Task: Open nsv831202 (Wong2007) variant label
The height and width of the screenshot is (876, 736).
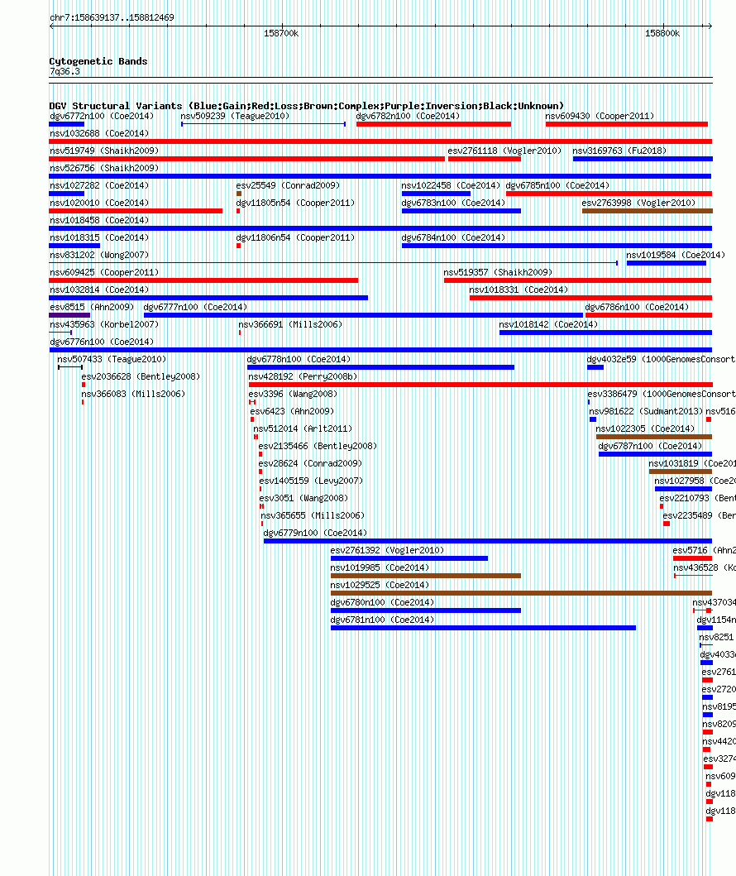Action: (99, 255)
